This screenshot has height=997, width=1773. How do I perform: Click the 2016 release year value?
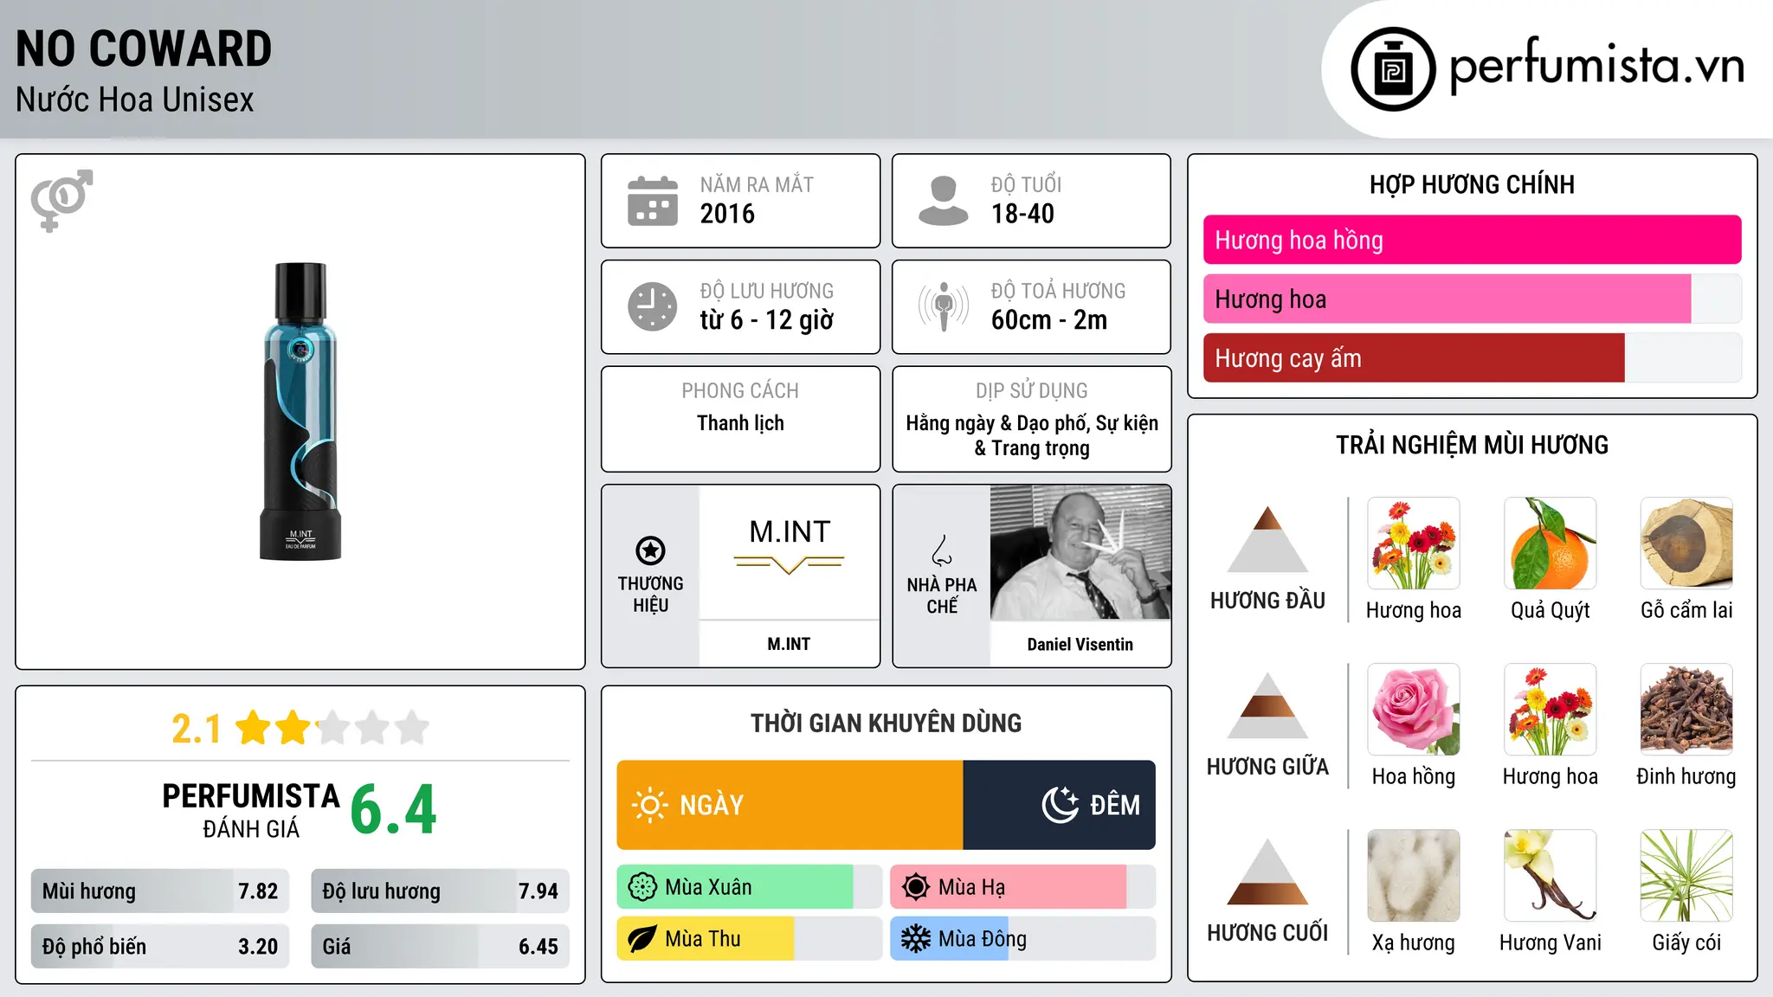pos(727,214)
